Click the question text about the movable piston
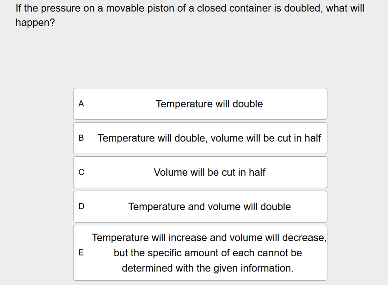 click(185, 8)
